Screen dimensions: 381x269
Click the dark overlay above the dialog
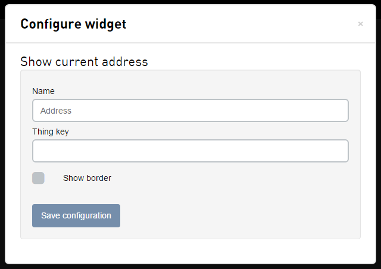click(190, 2)
